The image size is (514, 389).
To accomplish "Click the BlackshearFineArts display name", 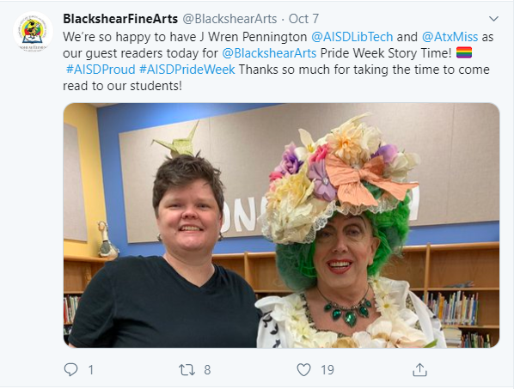I will [x=120, y=19].
